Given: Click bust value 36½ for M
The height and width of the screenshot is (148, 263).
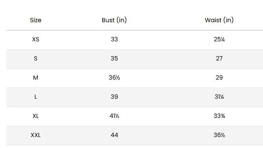Looking at the screenshot, I should pos(114,78).
